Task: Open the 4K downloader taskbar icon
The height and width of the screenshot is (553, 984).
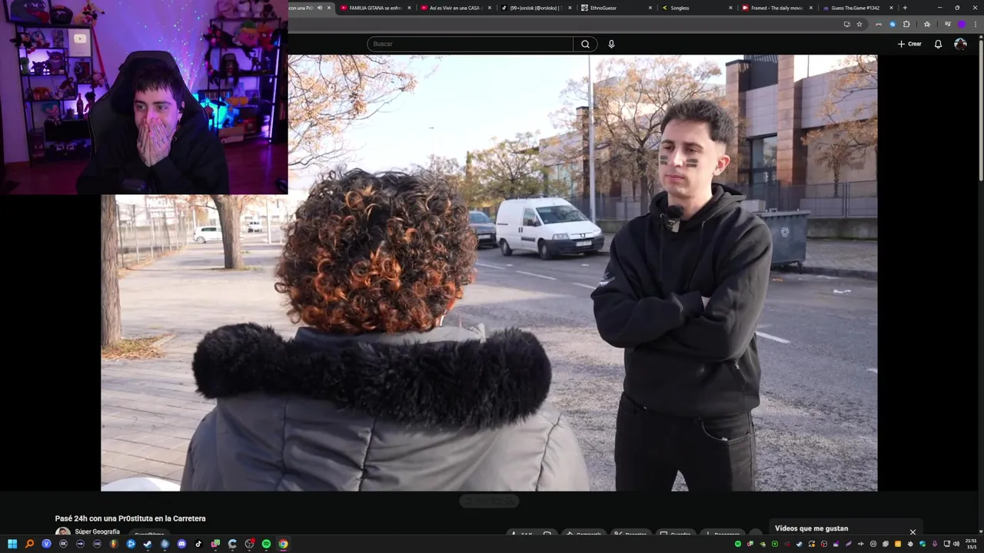Action: (63, 544)
